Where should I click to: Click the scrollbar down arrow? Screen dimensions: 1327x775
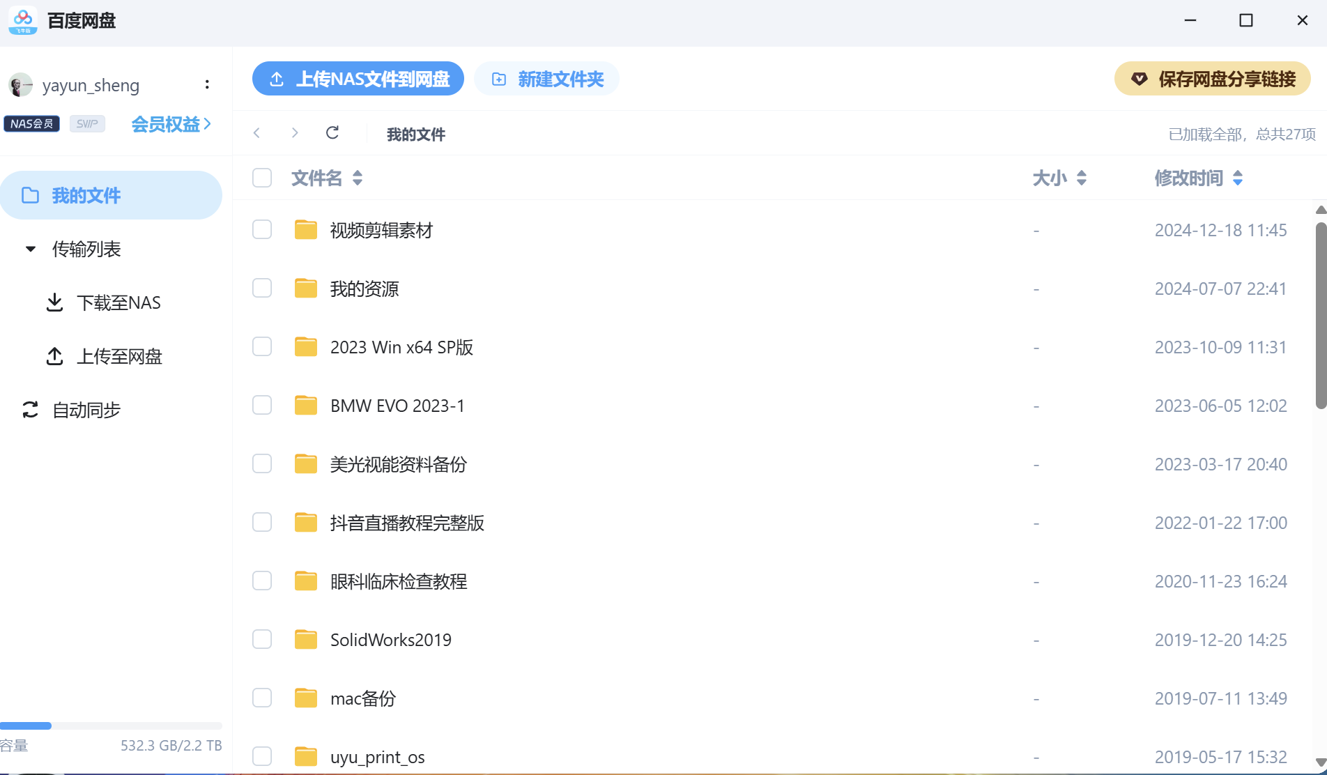1321,762
